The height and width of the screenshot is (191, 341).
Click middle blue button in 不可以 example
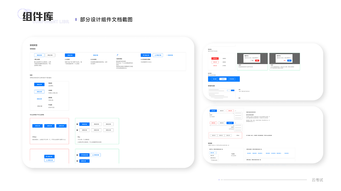[50, 126]
